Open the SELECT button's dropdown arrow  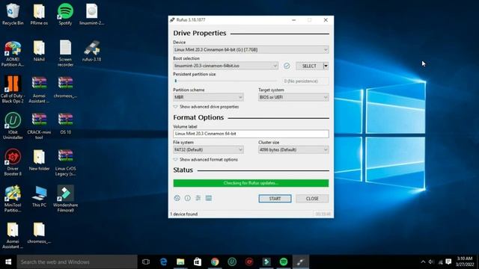tap(326, 66)
